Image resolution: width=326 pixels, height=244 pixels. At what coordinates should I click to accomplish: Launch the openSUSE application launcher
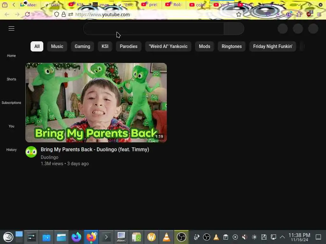pyautogui.click(x=8, y=237)
